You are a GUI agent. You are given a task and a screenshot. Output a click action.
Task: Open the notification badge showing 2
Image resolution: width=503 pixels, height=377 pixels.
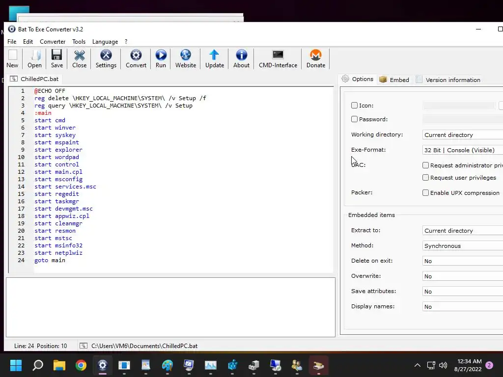[x=489, y=365]
